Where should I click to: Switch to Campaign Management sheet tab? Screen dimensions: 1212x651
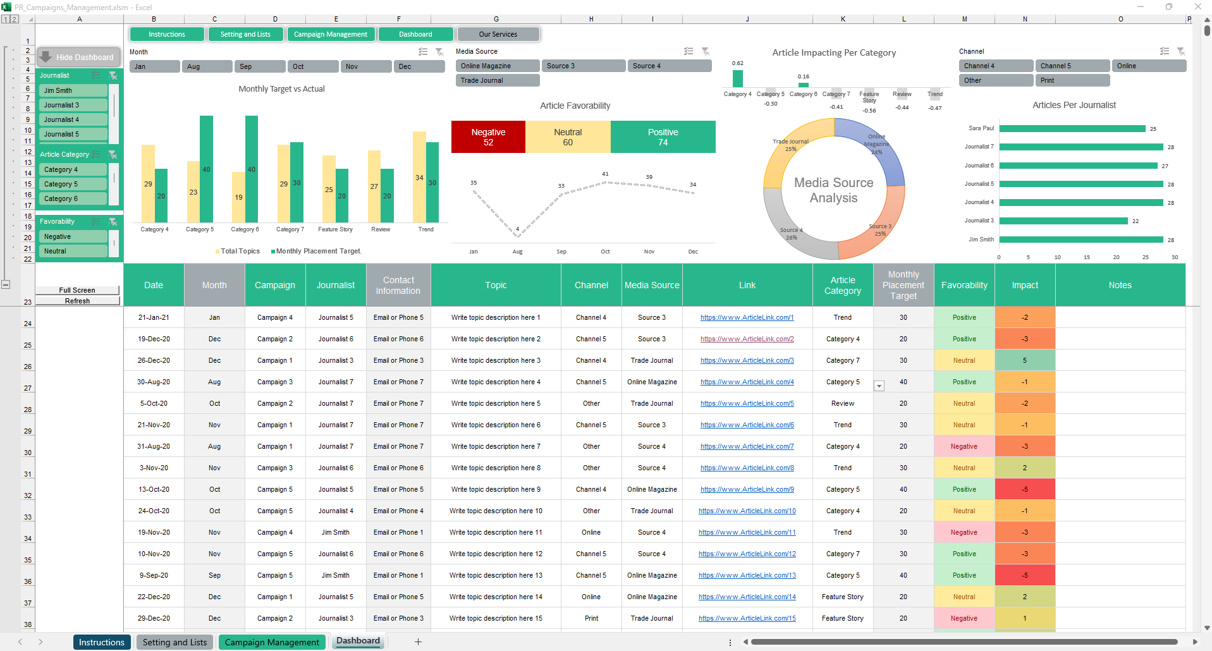pos(272,642)
